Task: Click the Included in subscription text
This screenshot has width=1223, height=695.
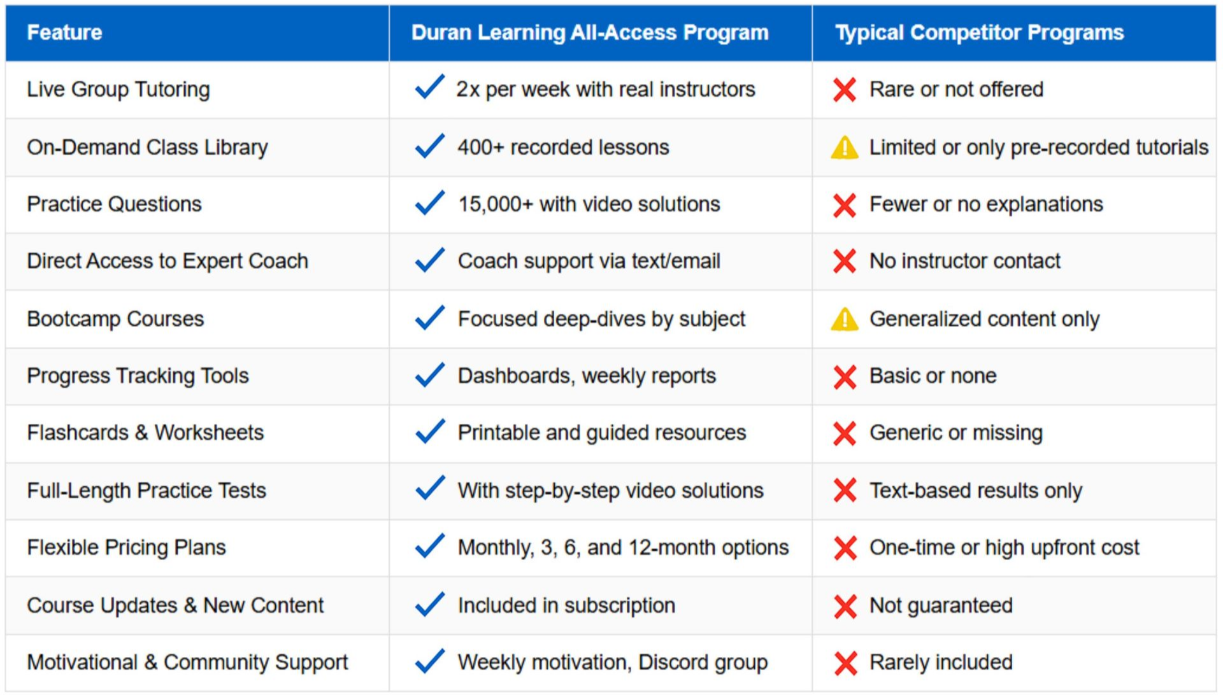Action: pyautogui.click(x=566, y=605)
